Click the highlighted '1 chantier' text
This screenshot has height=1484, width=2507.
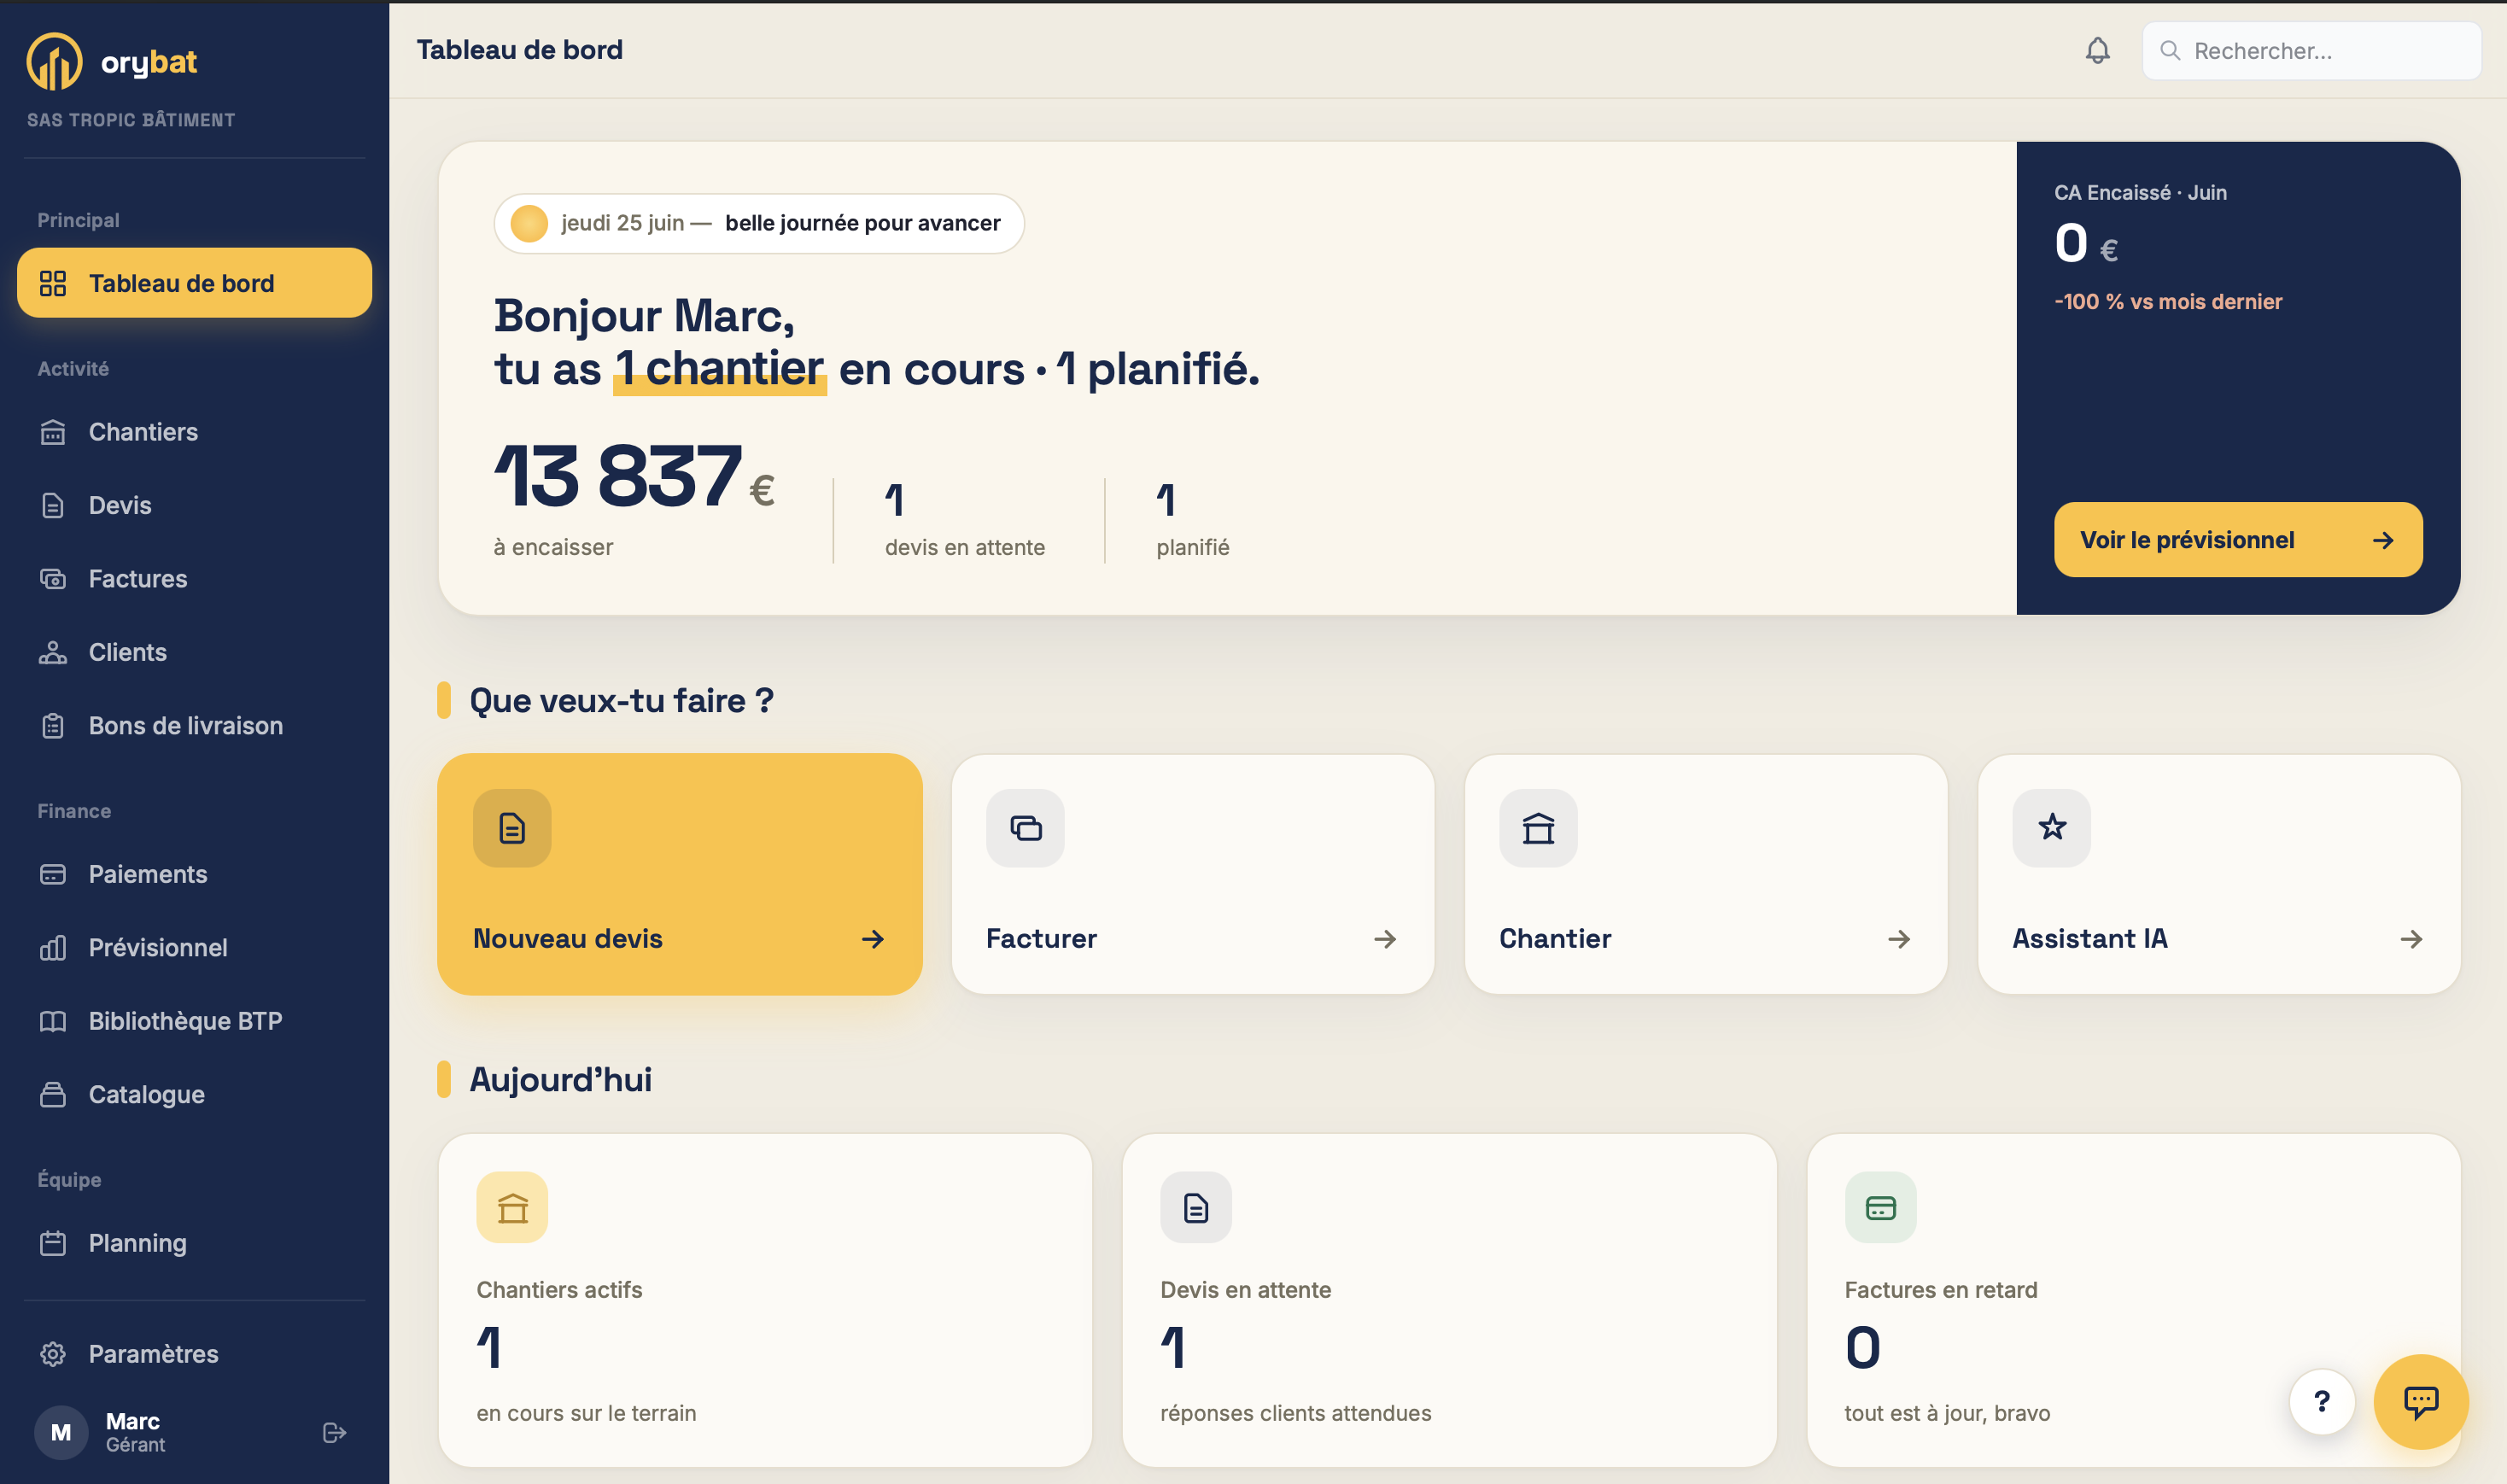click(x=720, y=369)
